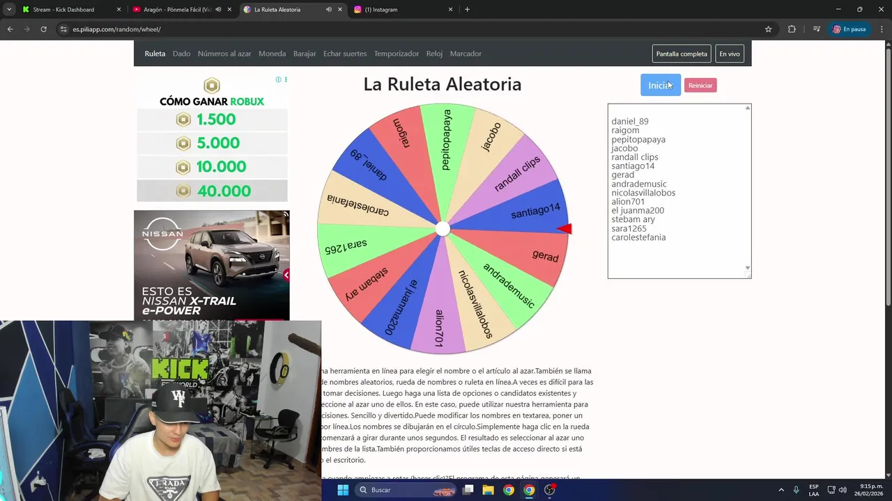Open the ESP LAA language selector
The height and width of the screenshot is (501, 892).
pyautogui.click(x=814, y=490)
